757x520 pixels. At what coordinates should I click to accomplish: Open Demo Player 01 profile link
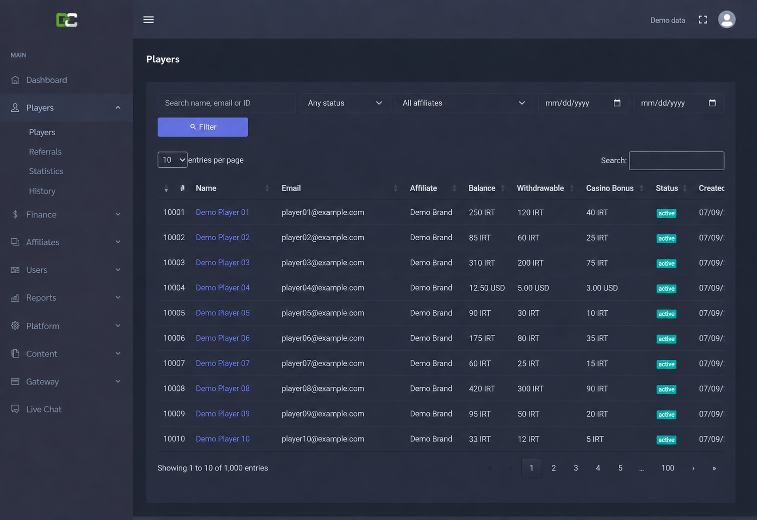223,212
